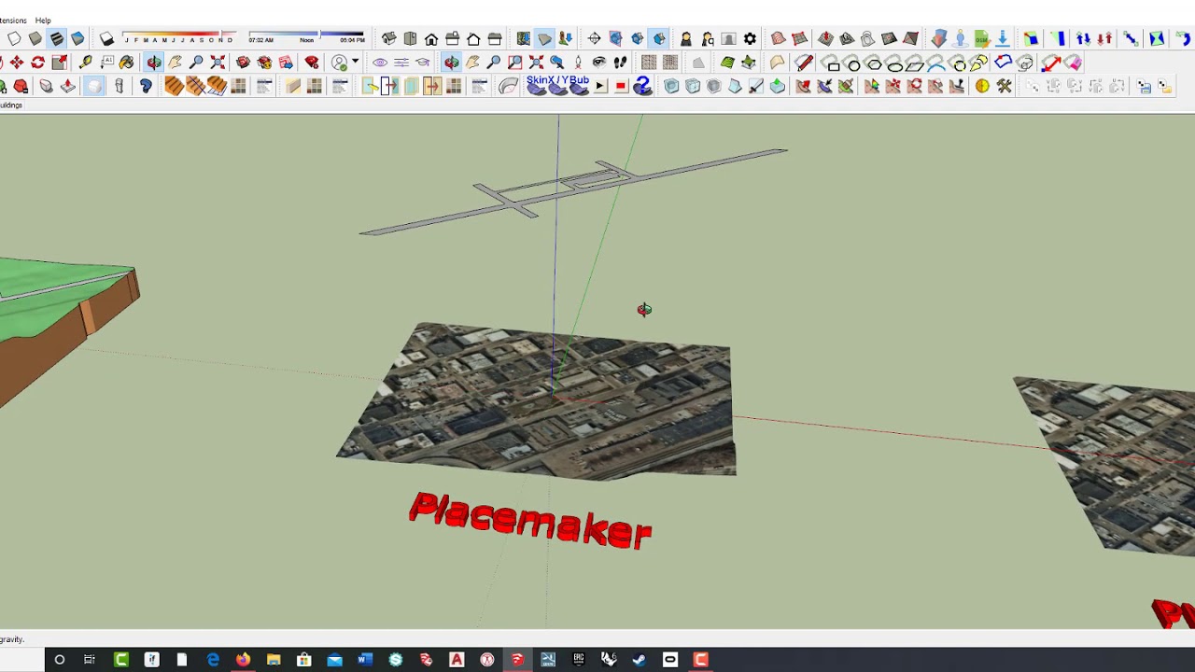Open Microsoft Edge from the taskbar
The image size is (1195, 672).
coord(213,660)
